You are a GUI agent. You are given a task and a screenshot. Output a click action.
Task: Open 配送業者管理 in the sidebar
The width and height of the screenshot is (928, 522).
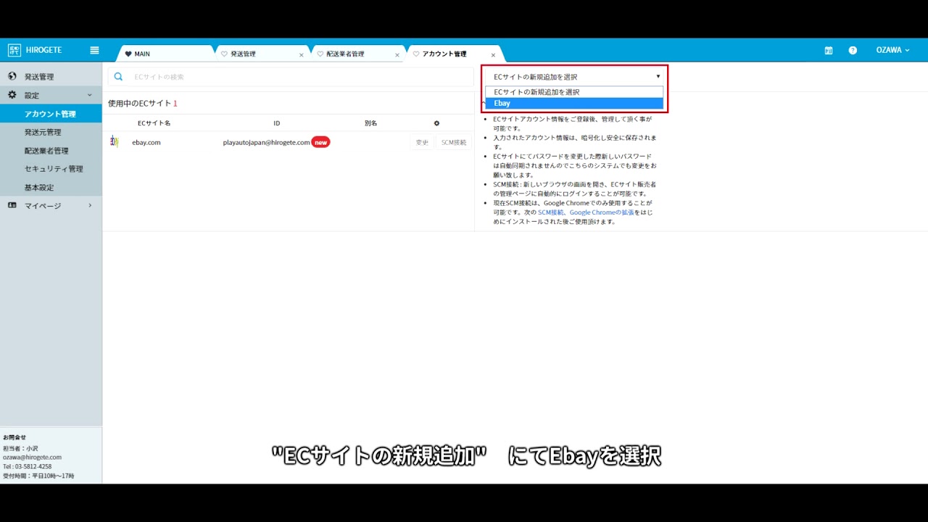[x=51, y=151]
